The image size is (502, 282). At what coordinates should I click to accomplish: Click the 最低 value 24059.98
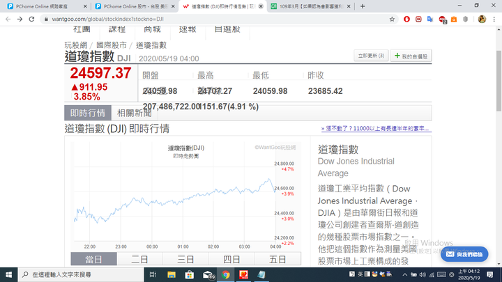[x=271, y=91]
